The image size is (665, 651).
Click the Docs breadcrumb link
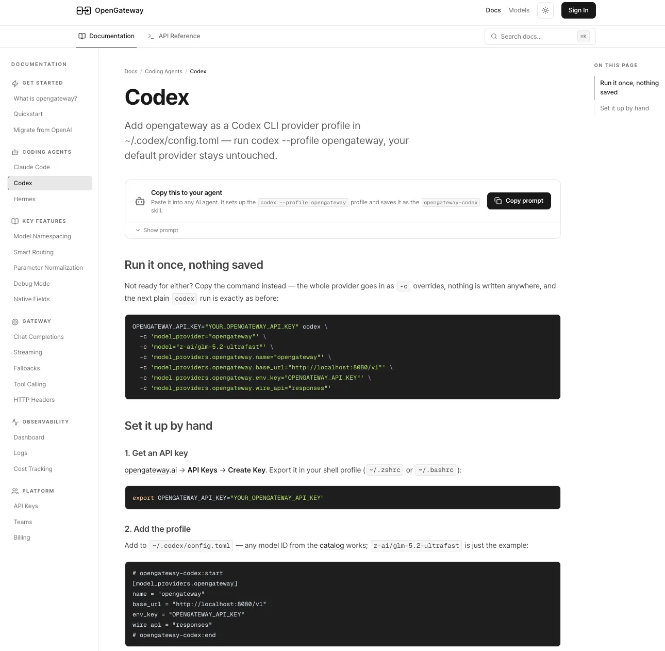(x=131, y=72)
